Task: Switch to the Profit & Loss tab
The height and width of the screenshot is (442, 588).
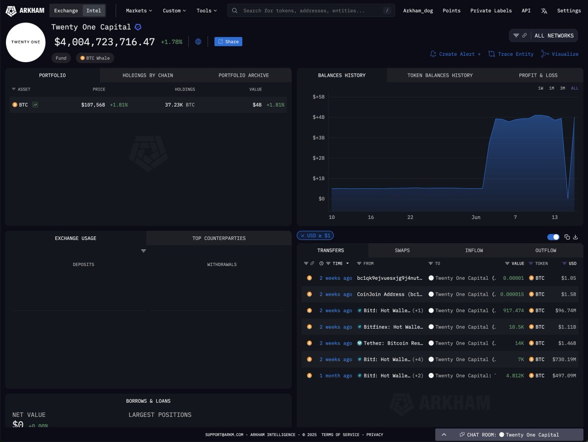Action: [538, 75]
